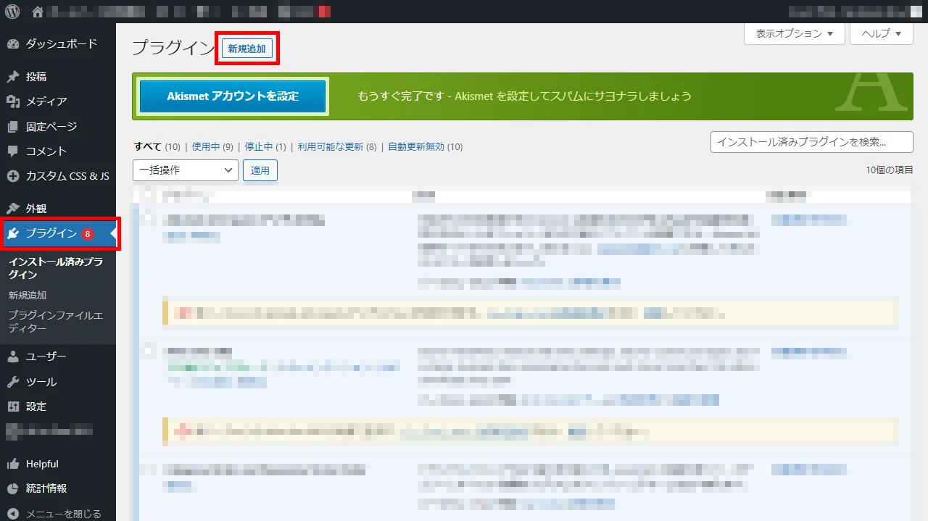
Task: Open the Helpful menu item
Action: pyautogui.click(x=42, y=464)
